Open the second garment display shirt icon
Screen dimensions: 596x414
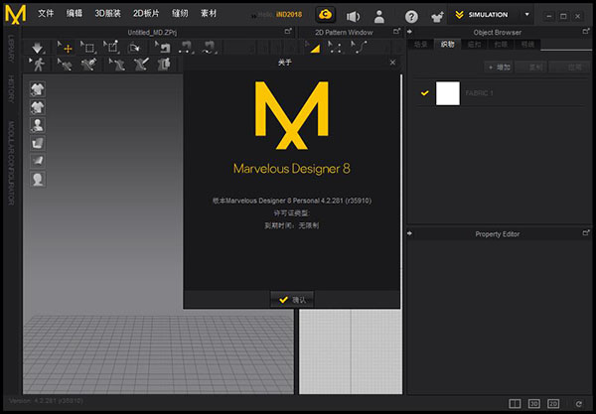(38, 107)
